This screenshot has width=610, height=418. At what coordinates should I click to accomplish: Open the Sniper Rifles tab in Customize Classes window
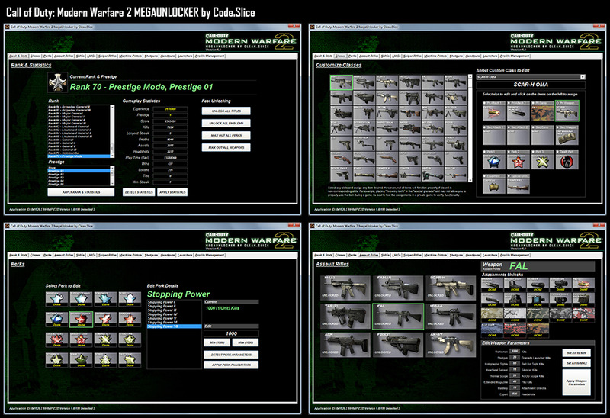tap(413, 56)
